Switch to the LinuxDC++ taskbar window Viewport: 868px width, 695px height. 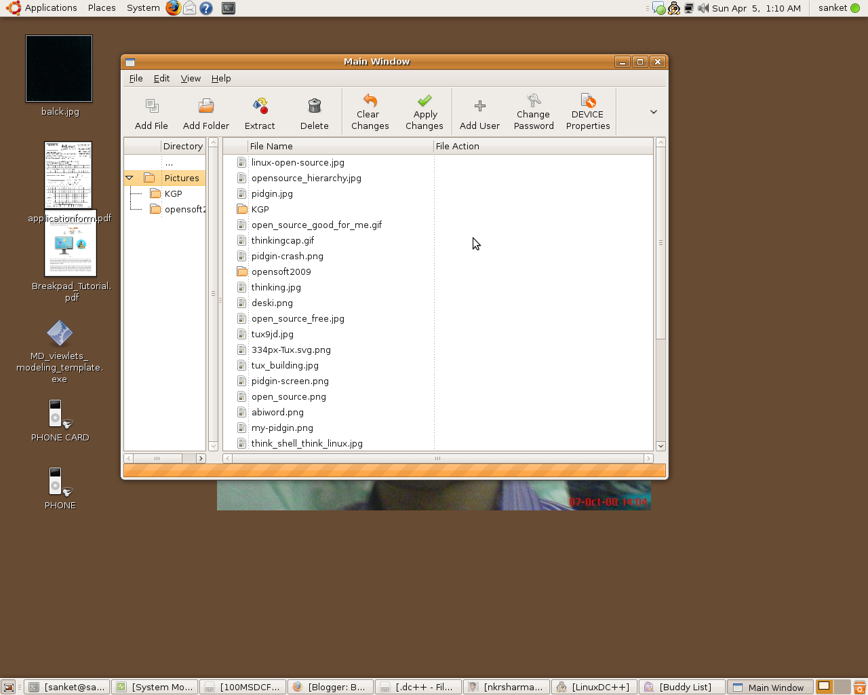click(595, 688)
